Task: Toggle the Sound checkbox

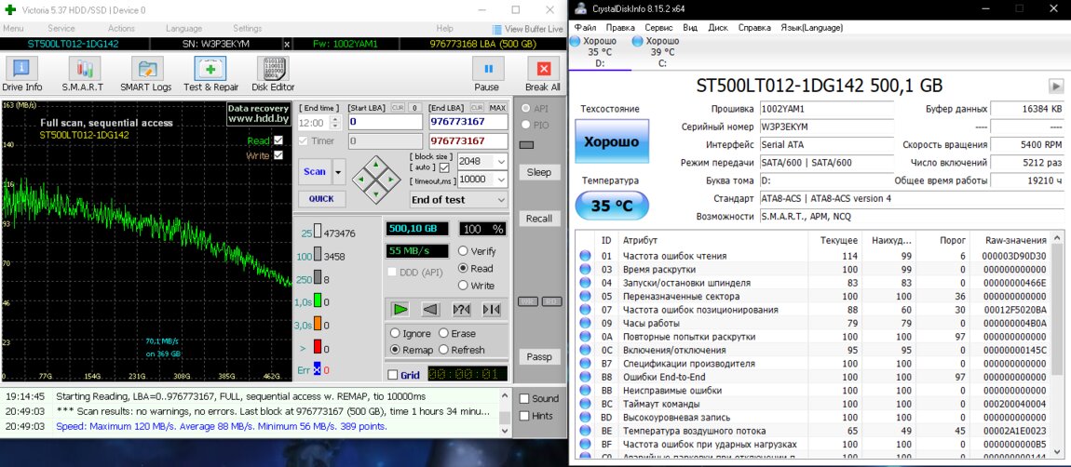Action: [x=524, y=399]
